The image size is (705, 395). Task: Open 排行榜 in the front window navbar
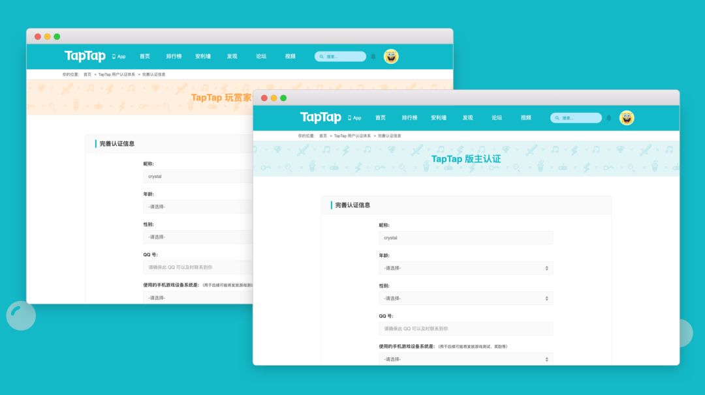409,117
